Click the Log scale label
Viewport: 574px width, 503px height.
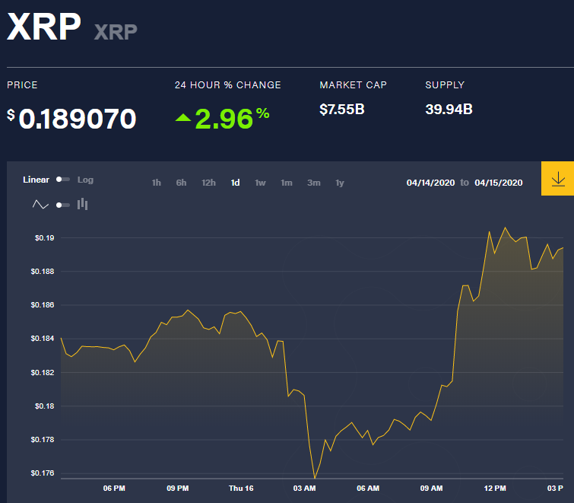[x=85, y=180]
